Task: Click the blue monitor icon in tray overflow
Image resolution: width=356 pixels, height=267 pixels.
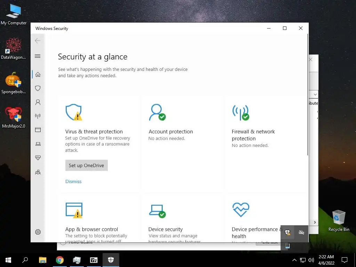Action: (288, 246)
